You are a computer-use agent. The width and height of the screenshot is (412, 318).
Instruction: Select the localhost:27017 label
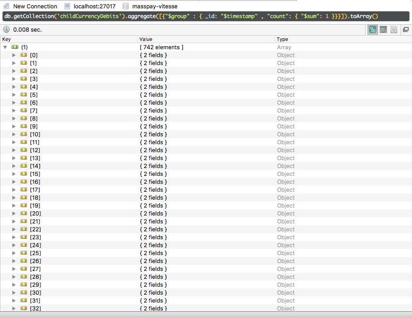[94, 6]
